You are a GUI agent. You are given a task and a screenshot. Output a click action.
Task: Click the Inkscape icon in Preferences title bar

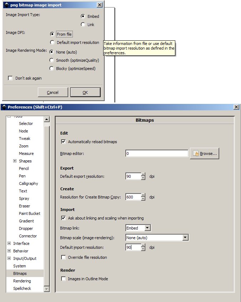(4, 107)
